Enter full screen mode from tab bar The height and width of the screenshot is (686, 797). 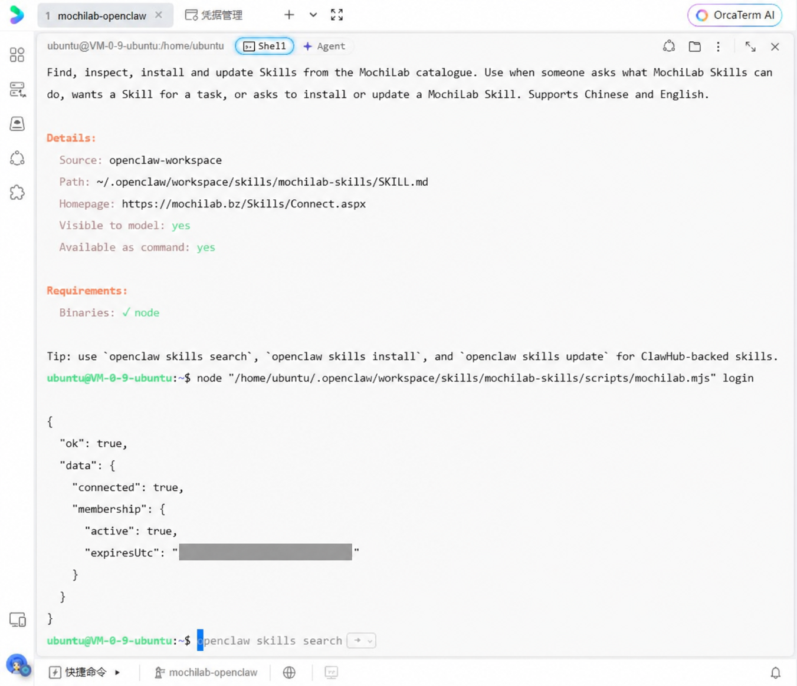click(337, 15)
